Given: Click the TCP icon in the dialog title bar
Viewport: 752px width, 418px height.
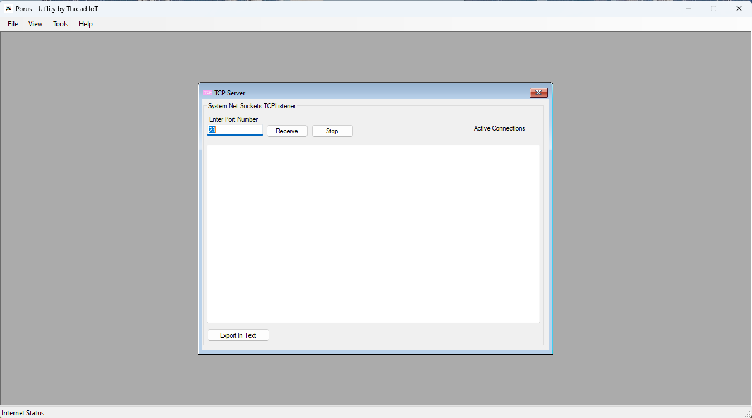Looking at the screenshot, I should click(x=208, y=93).
